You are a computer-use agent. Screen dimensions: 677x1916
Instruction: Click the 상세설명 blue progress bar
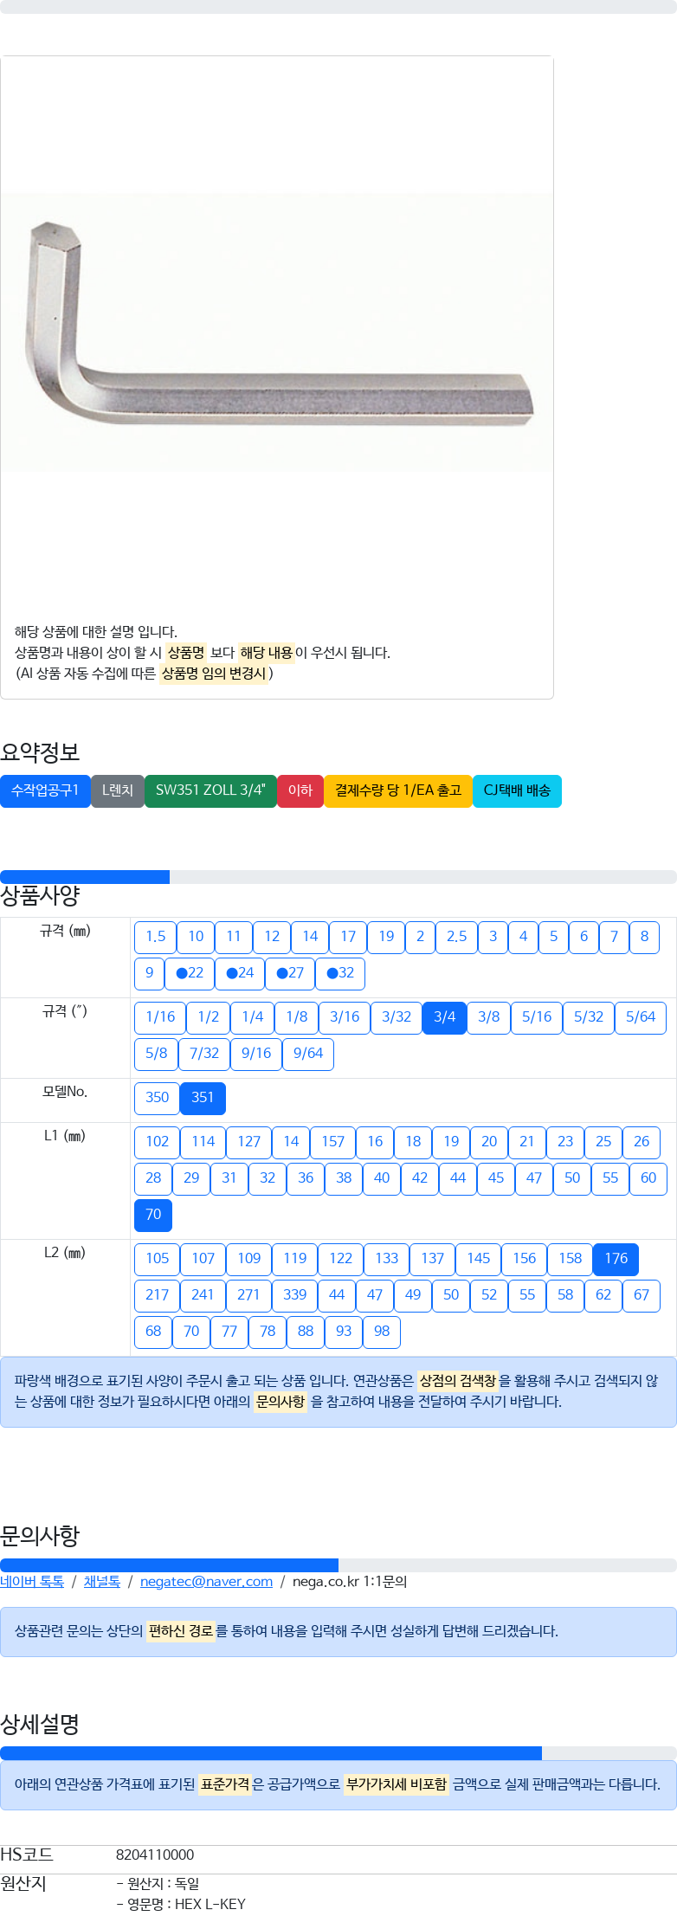coord(271,1753)
